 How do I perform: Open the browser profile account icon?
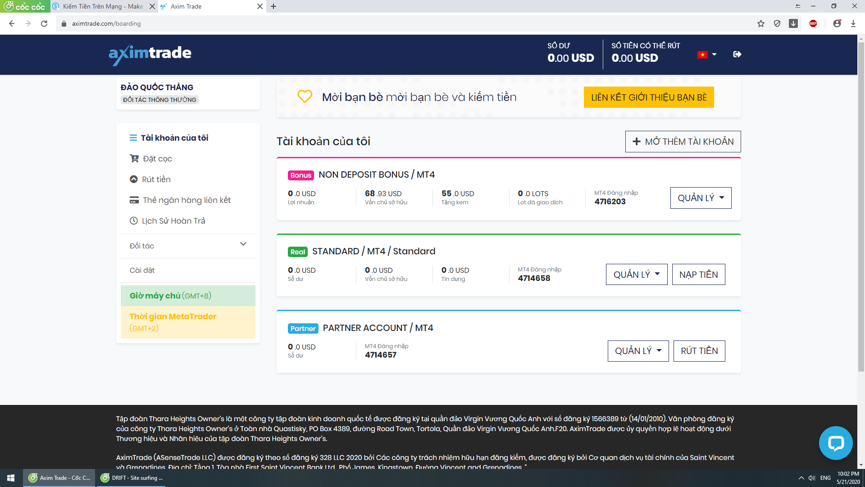click(837, 23)
